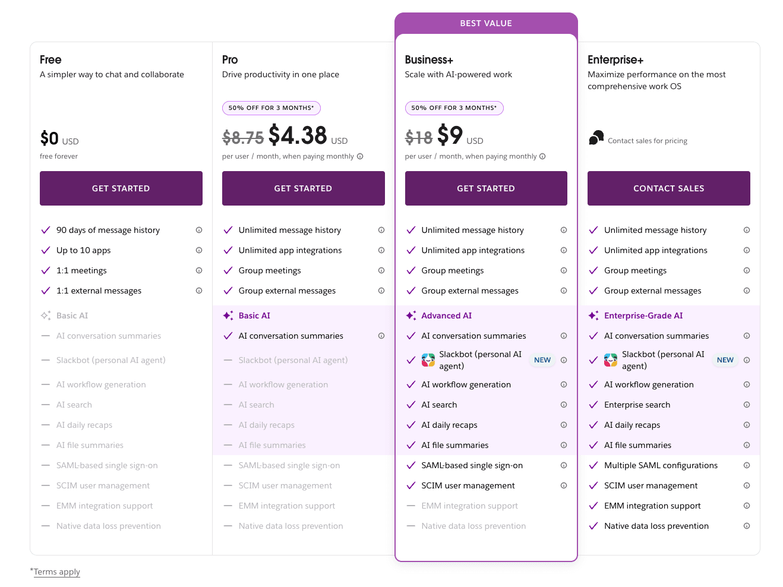
Task: Click the Contact Sales button
Action: click(668, 188)
